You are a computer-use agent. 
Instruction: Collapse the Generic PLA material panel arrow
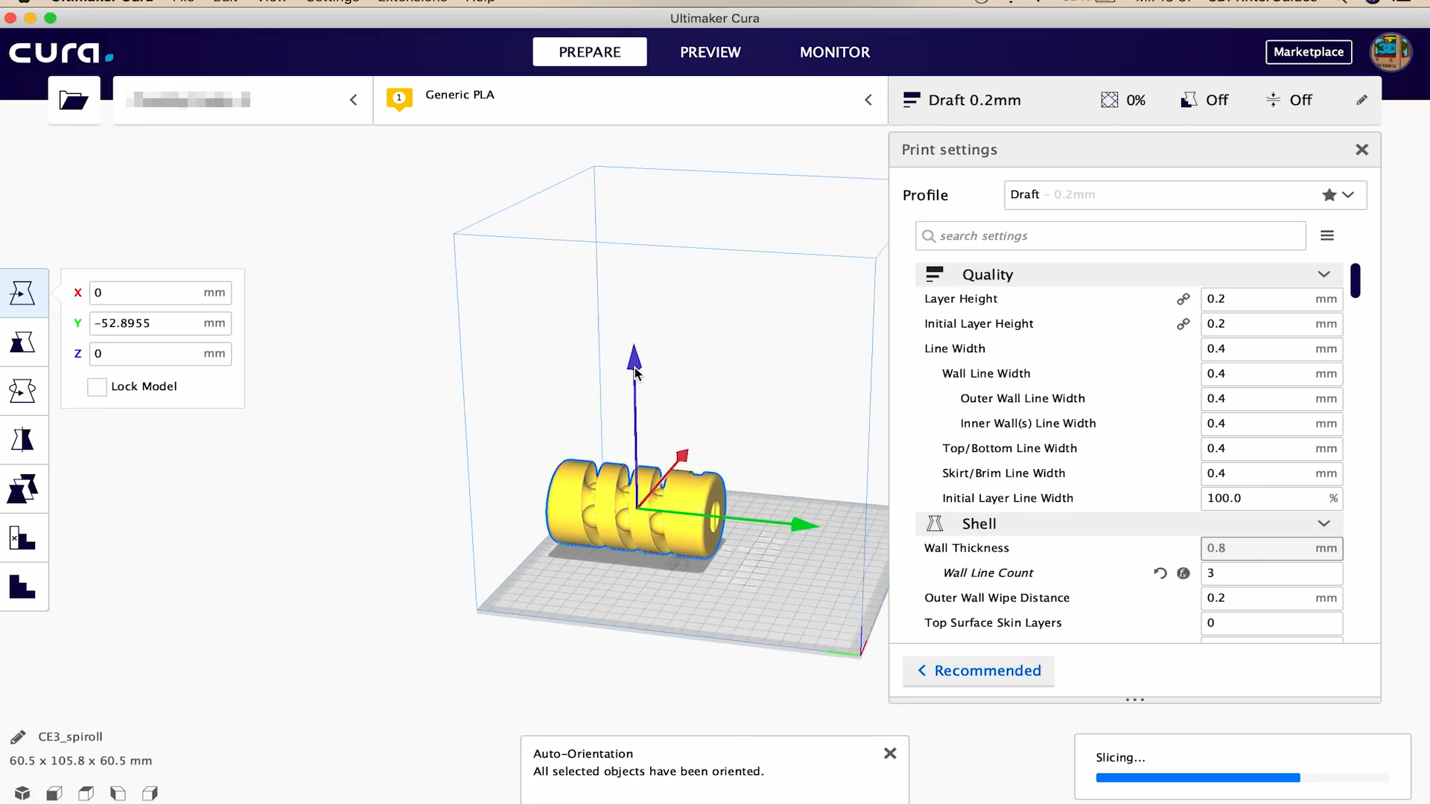pos(868,100)
